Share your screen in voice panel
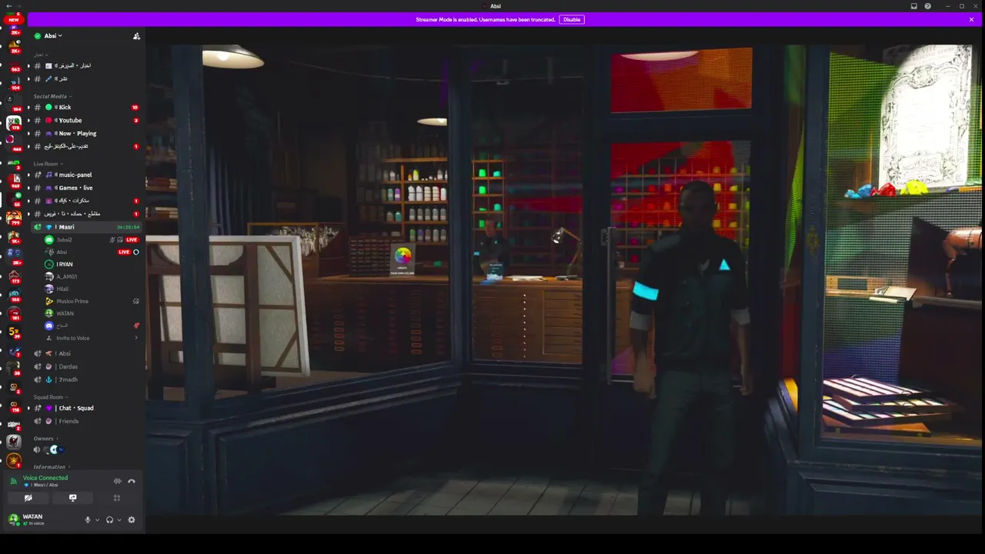 click(x=73, y=498)
